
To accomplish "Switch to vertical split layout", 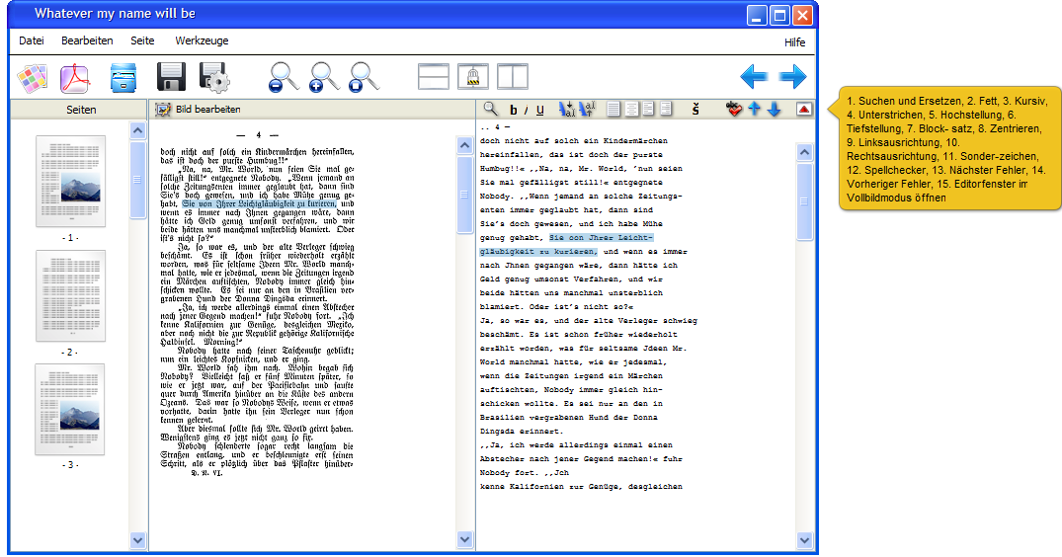I will point(512,76).
